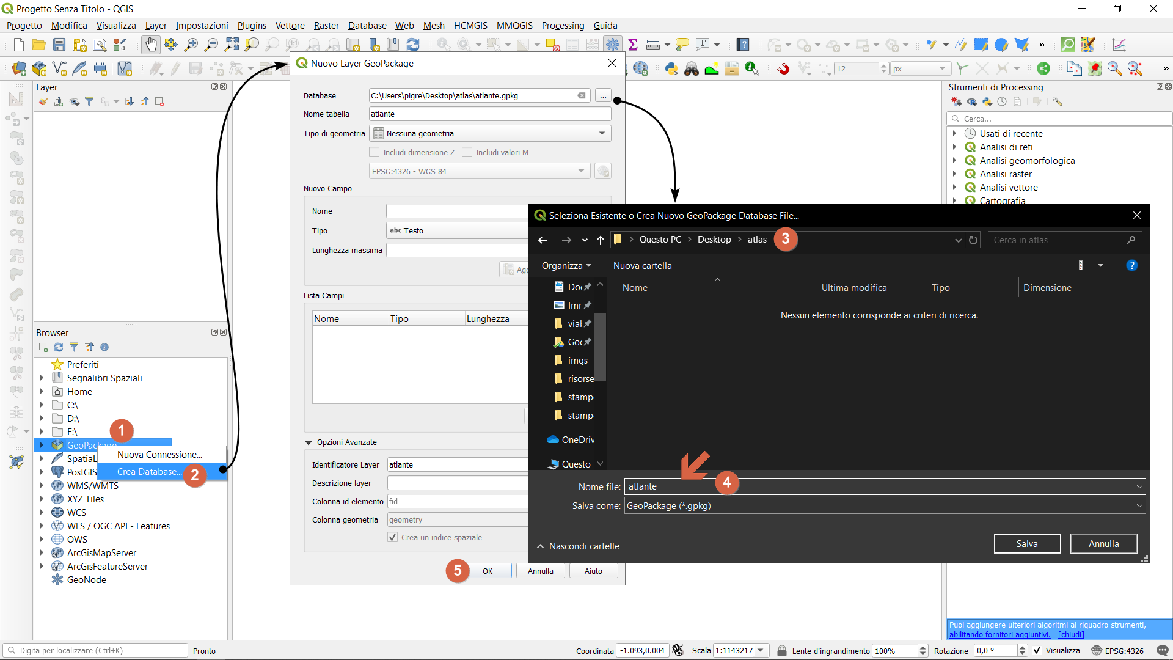
Task: Click the Zoom In magnifier tool
Action: click(191, 45)
